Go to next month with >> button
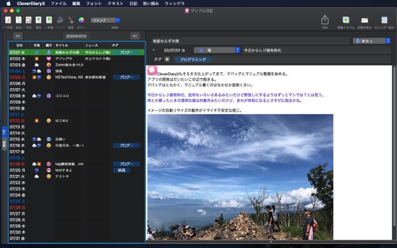Screen dimensions: 397x248 [134, 36]
